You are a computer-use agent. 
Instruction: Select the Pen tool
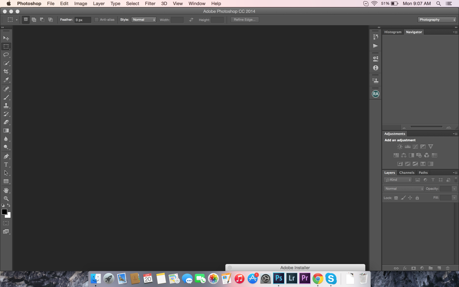pos(6,156)
